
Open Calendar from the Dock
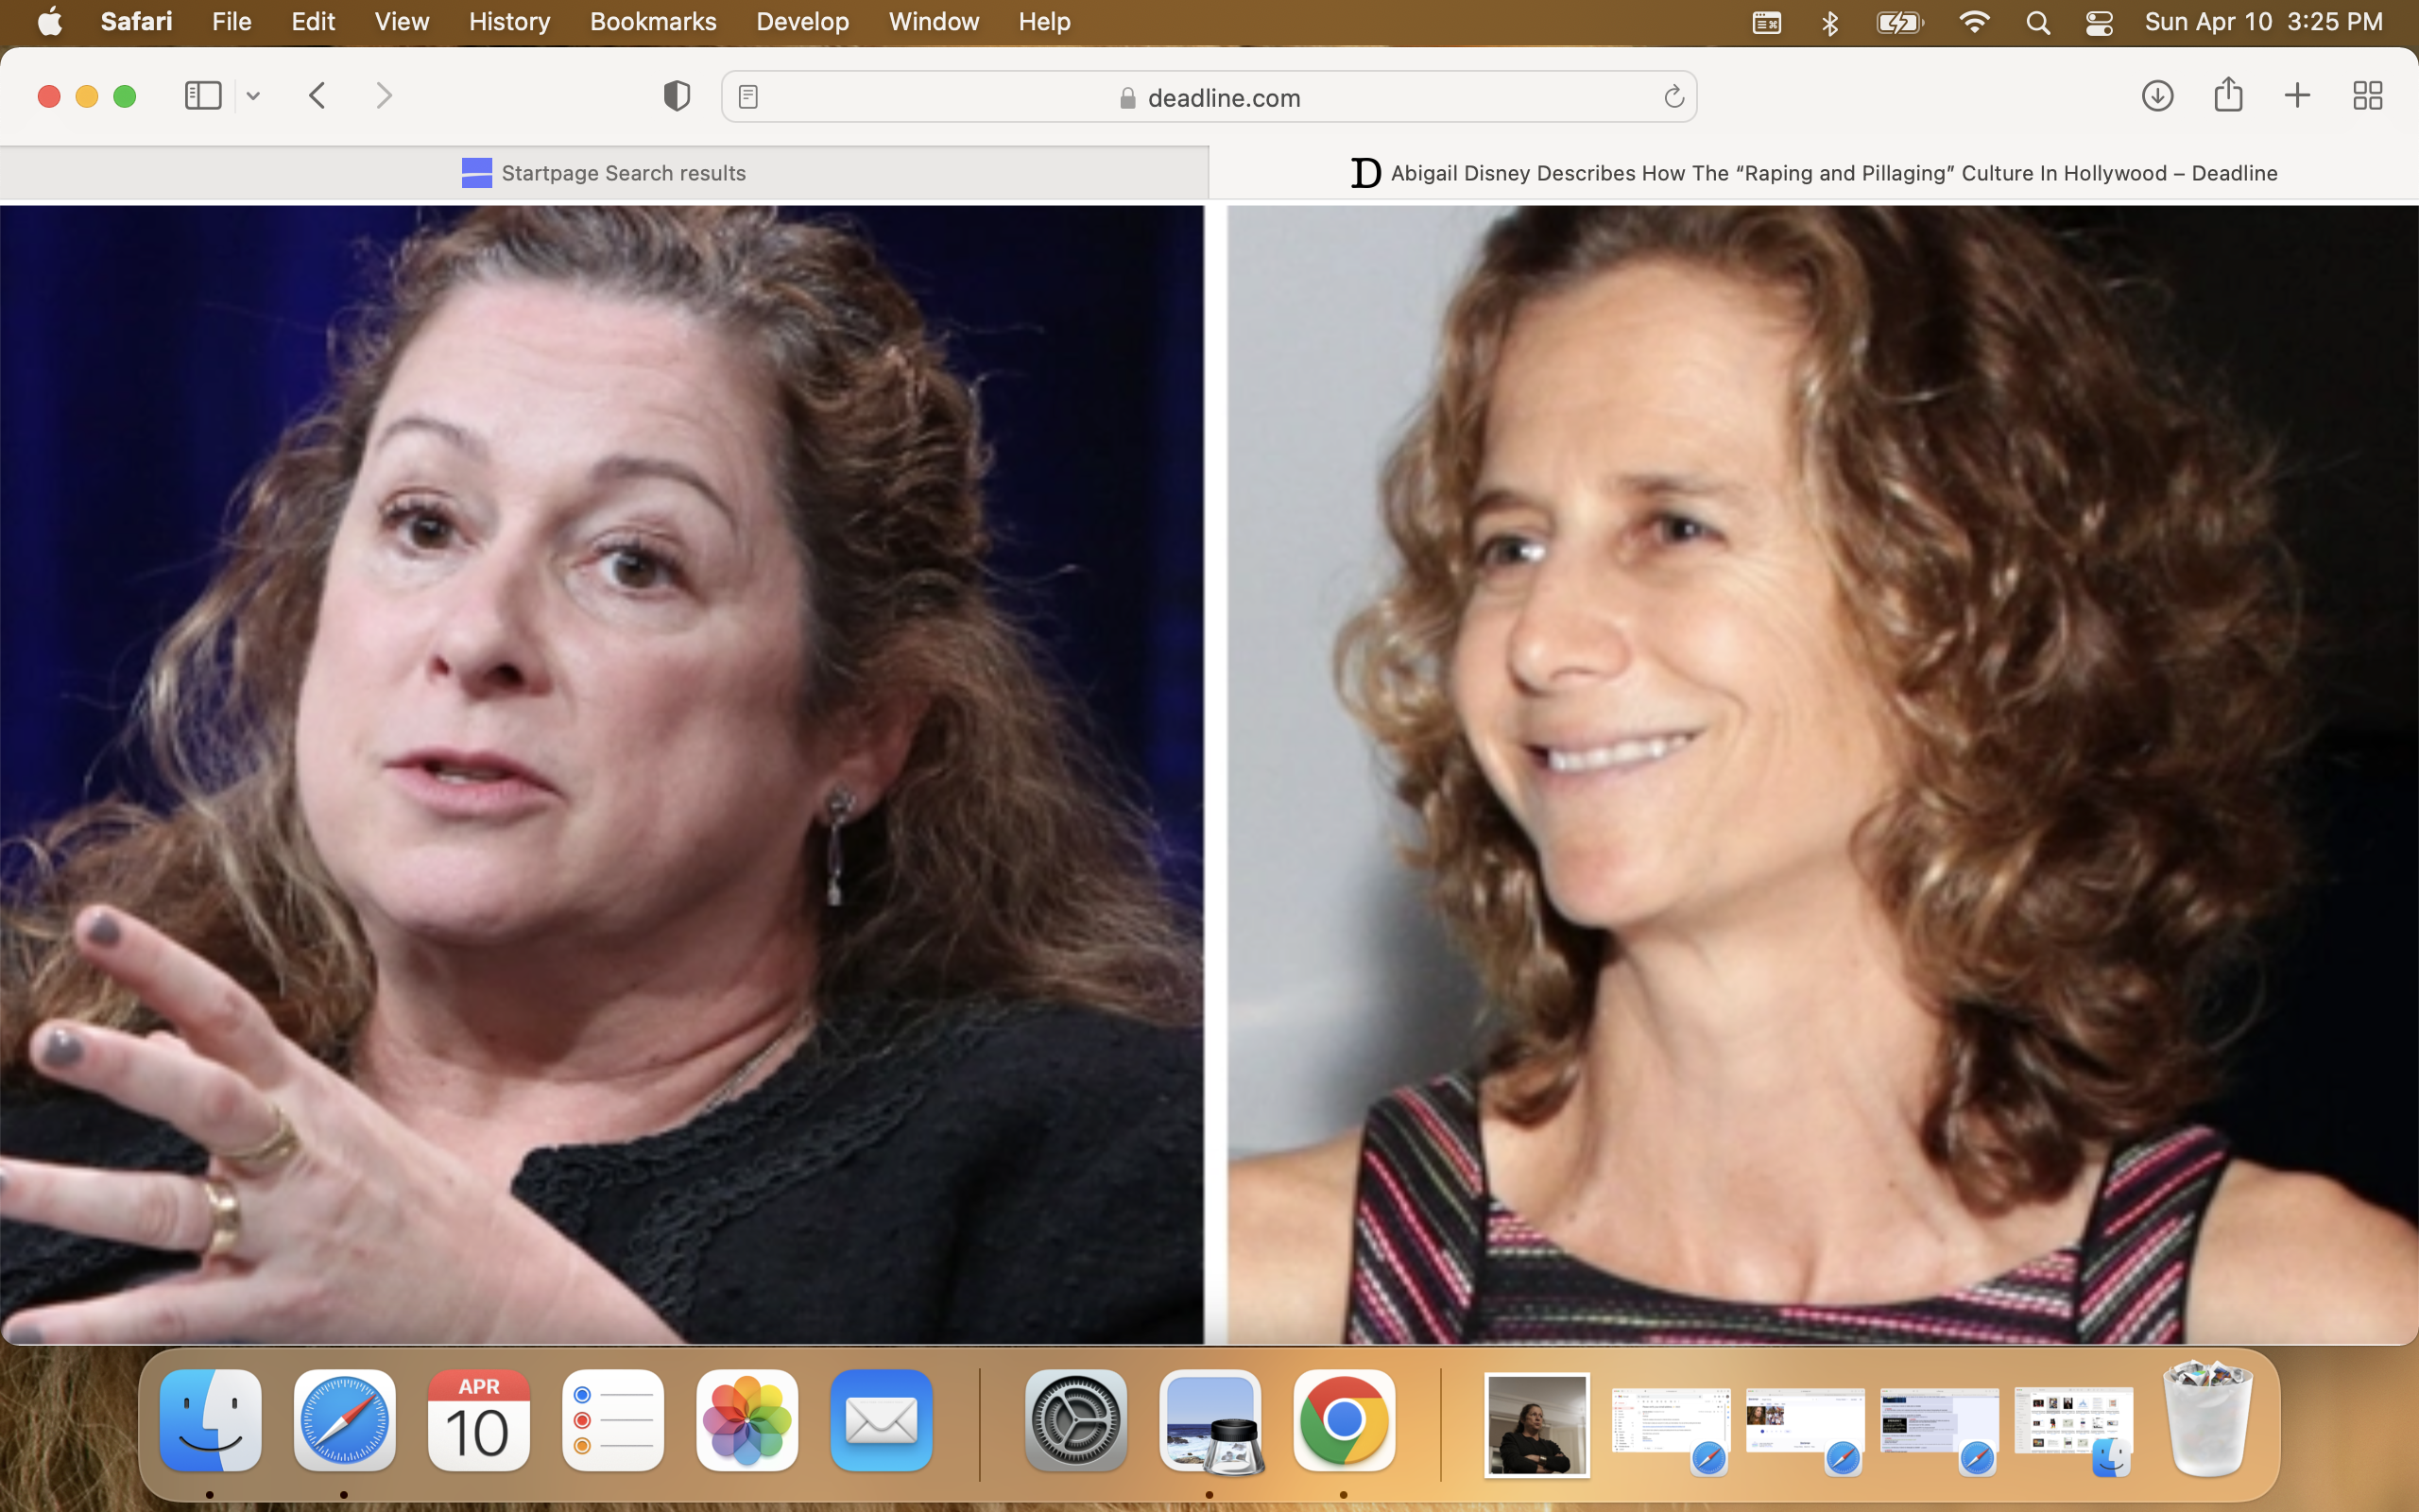coord(478,1420)
